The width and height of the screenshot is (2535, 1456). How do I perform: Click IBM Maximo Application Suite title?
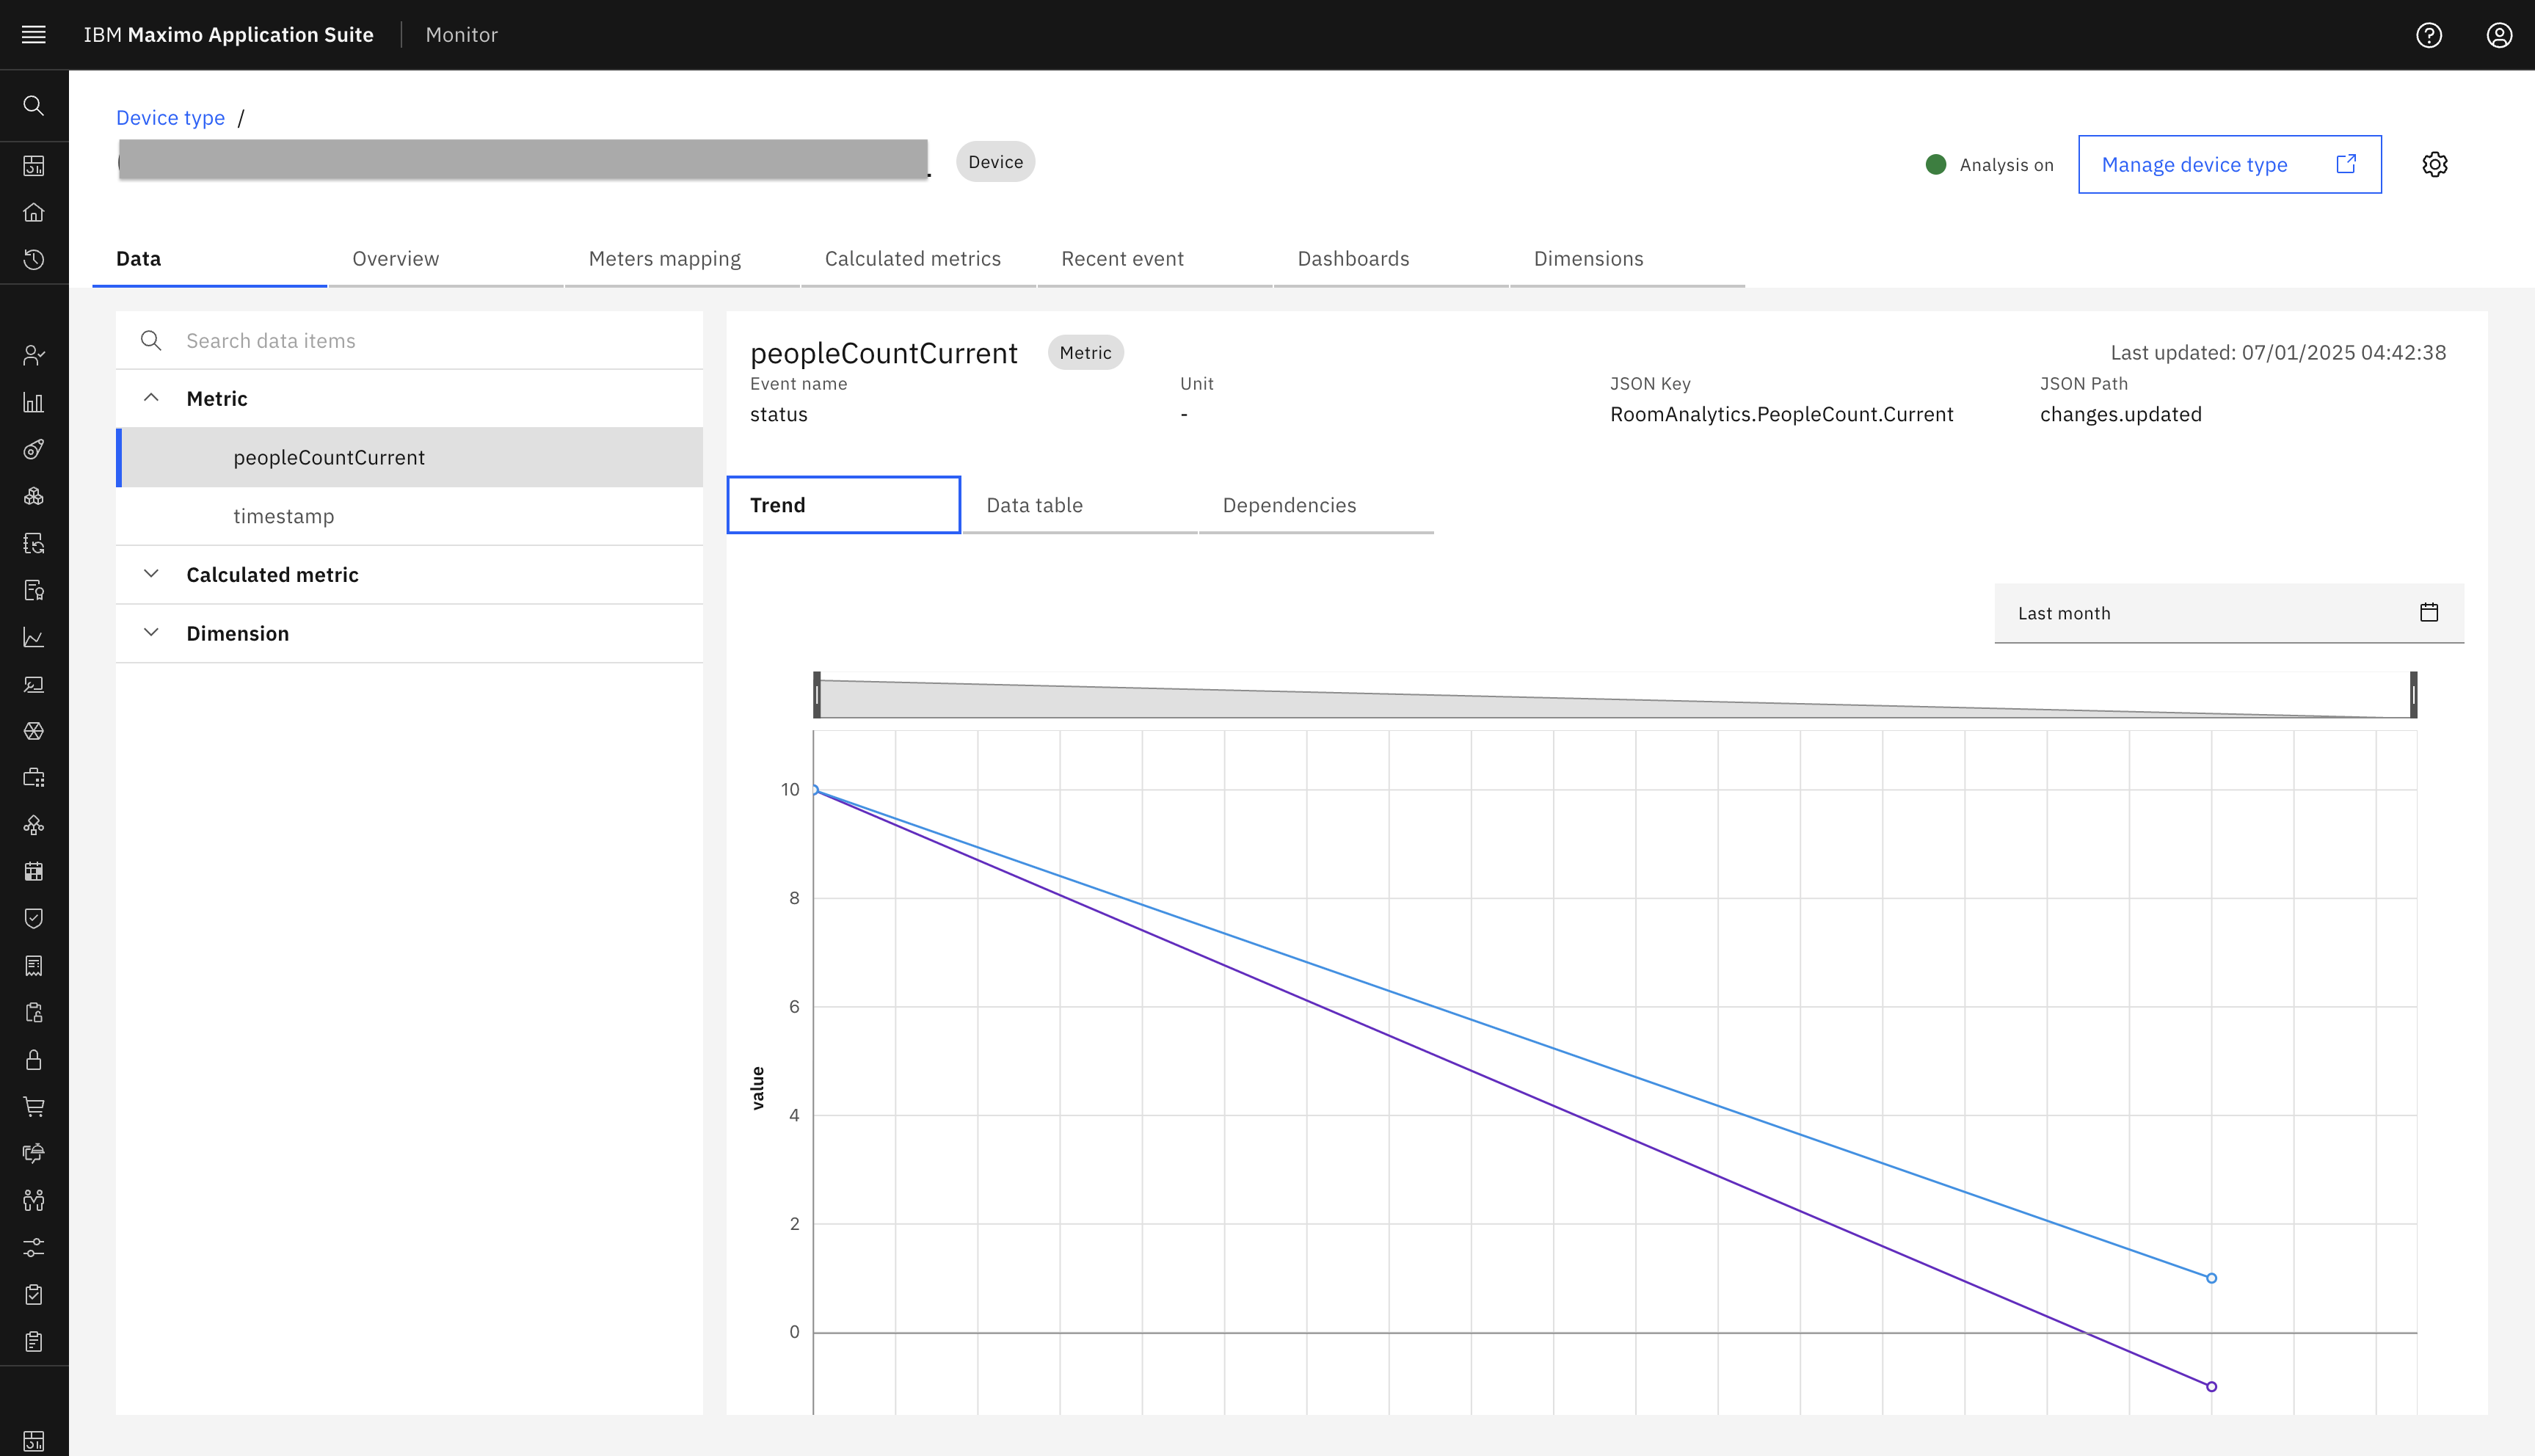(229, 35)
